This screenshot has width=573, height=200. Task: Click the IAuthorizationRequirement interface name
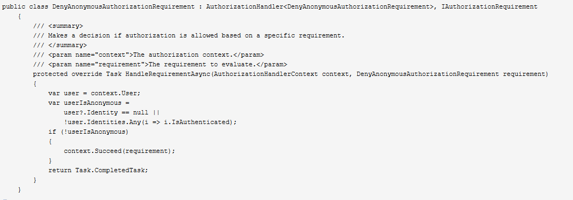tap(490, 6)
